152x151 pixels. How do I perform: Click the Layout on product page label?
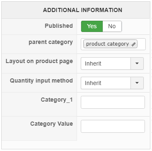[x=39, y=61]
